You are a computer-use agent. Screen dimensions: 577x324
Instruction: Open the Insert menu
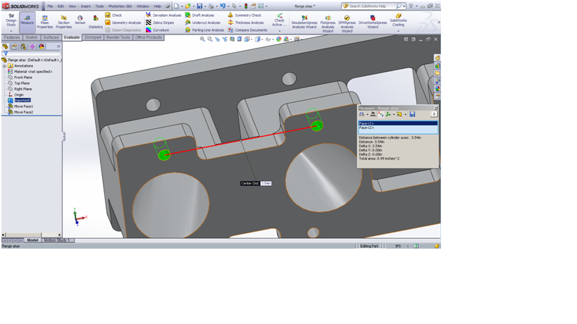[85, 6]
